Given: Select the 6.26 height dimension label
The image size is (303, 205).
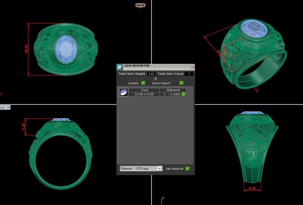Looking at the screenshot, I should [24, 127].
